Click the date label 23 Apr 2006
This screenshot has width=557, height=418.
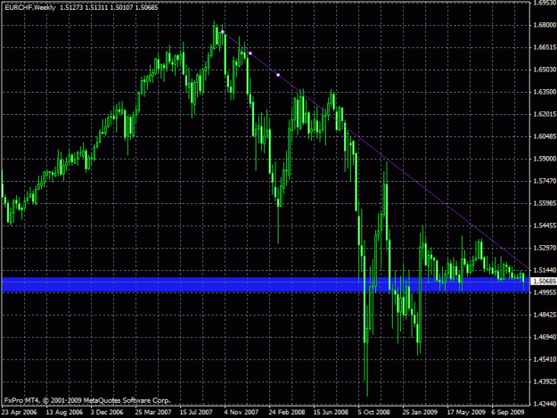point(20,412)
